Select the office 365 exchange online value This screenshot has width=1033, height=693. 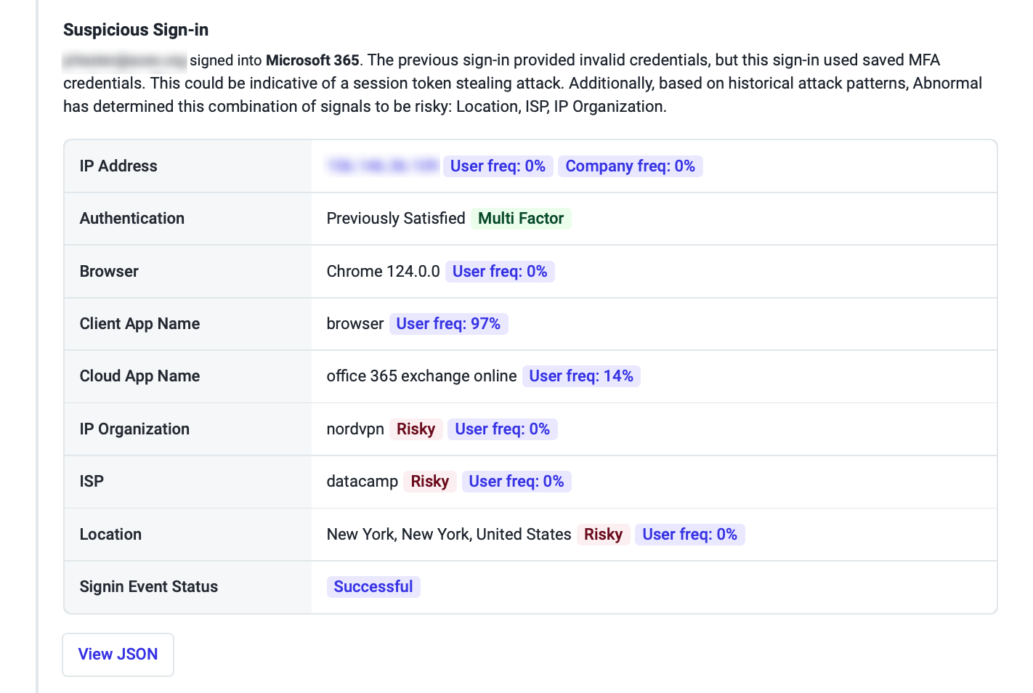[421, 376]
